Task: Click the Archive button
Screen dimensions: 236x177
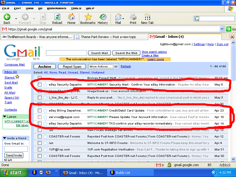Action: [x=45, y=67]
